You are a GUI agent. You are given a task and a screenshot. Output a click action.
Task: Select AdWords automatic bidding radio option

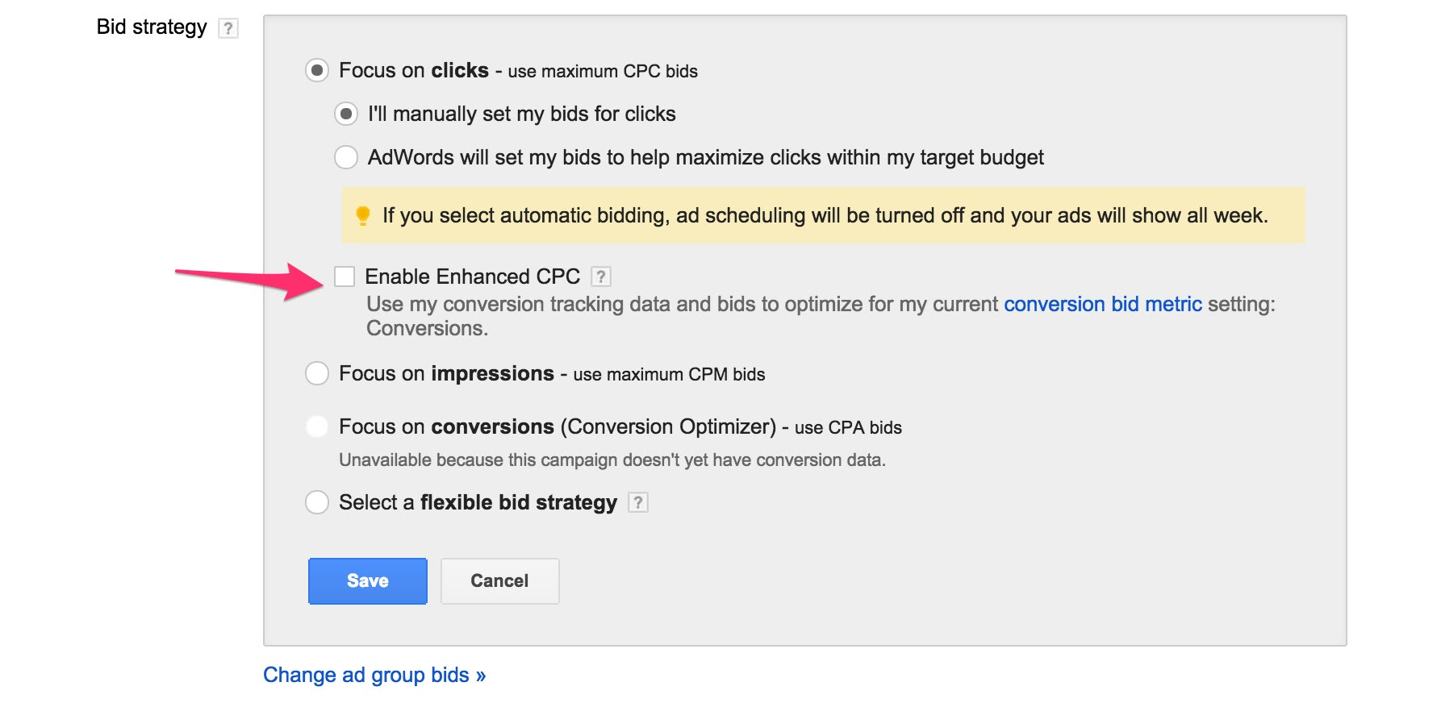click(346, 157)
